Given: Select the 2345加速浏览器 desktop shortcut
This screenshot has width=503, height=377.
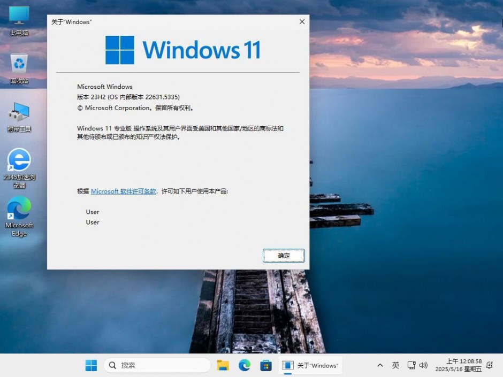Looking at the screenshot, I should click(x=19, y=168).
